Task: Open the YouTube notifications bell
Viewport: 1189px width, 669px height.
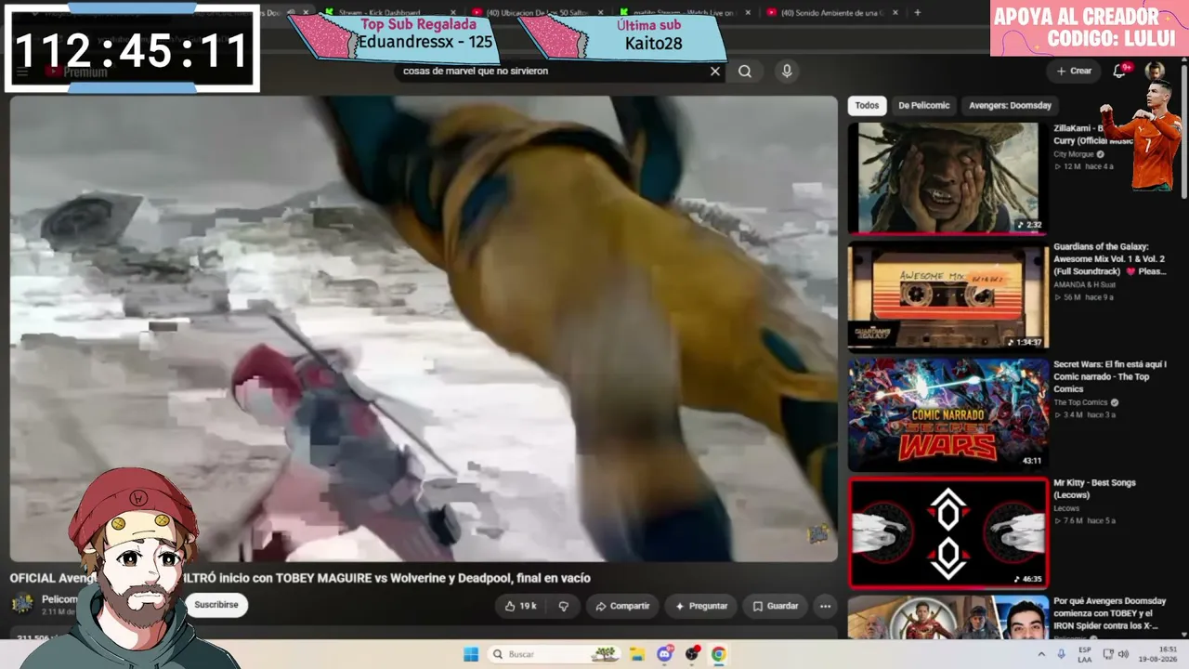Action: tap(1119, 71)
